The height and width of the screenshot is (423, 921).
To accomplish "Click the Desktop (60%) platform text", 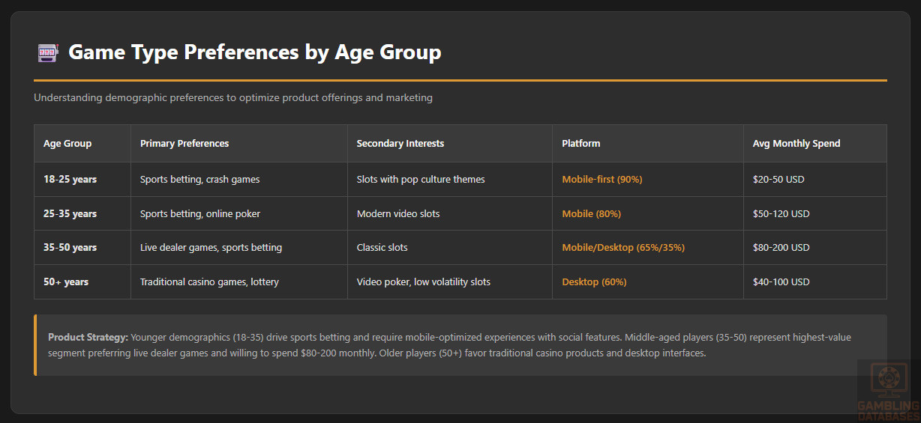I will click(594, 282).
